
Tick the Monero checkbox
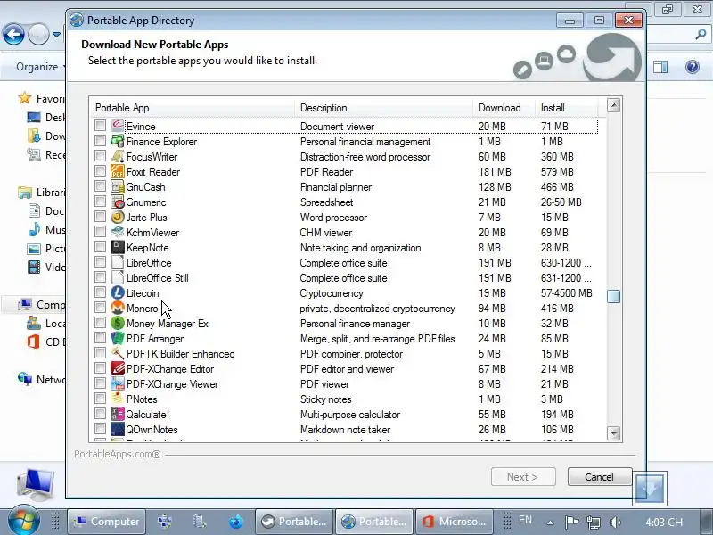[100, 307]
